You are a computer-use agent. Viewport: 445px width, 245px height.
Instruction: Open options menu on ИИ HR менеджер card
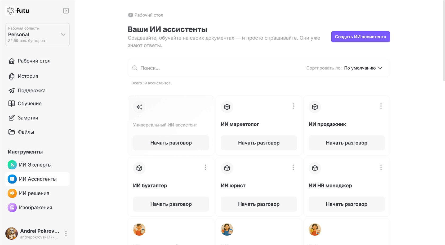coord(381,167)
